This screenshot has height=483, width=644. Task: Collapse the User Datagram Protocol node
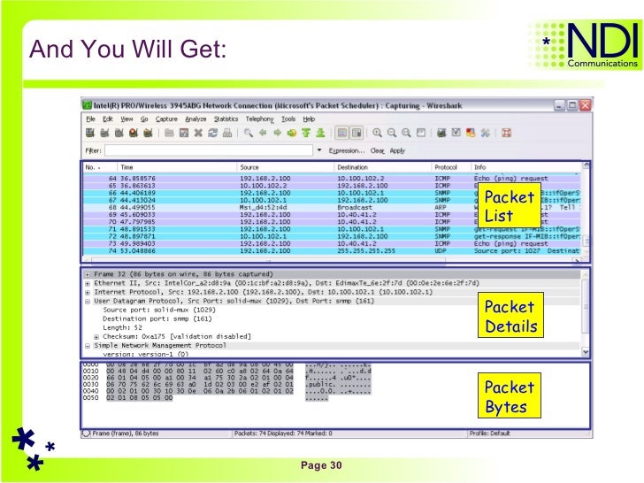(x=88, y=301)
